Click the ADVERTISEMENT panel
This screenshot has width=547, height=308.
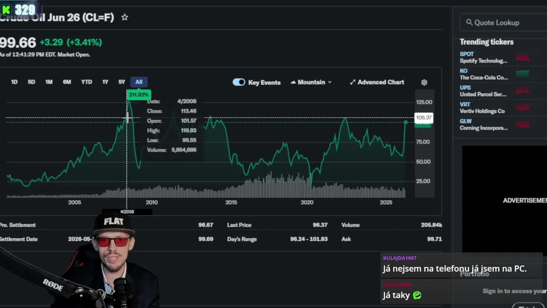coord(505,200)
